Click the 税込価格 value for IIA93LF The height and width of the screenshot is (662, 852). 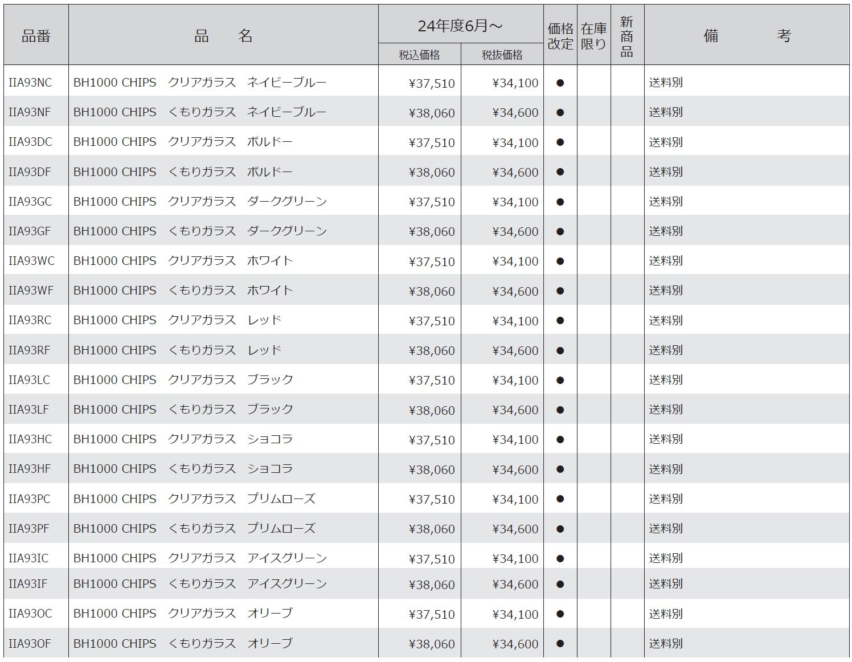432,410
